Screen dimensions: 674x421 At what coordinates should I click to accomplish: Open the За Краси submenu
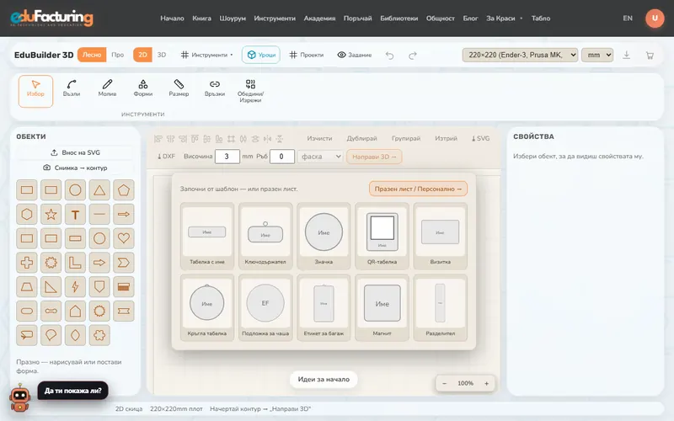(504, 18)
